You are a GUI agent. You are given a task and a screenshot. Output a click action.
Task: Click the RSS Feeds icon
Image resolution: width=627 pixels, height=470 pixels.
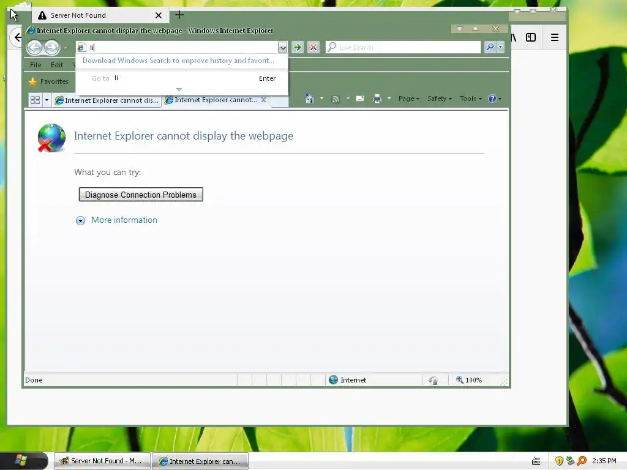336,99
